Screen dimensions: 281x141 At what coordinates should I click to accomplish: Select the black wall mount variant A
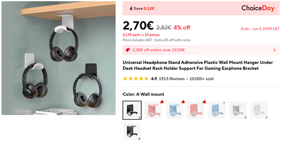132,110
